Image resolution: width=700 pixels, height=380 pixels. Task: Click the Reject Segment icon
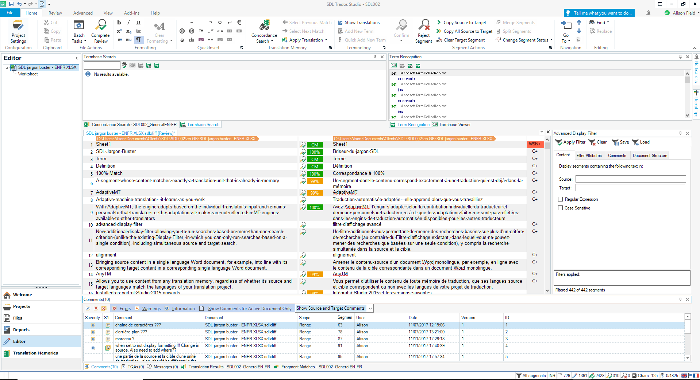click(424, 26)
